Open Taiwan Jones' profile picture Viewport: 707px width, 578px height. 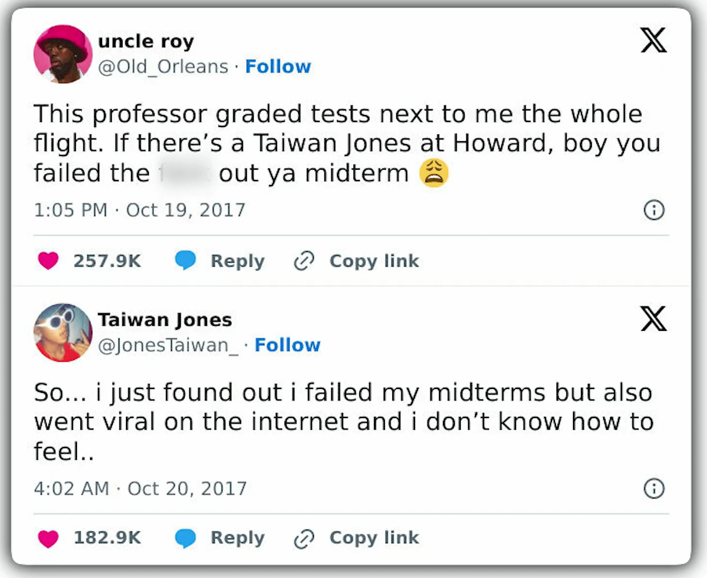pyautogui.click(x=63, y=333)
